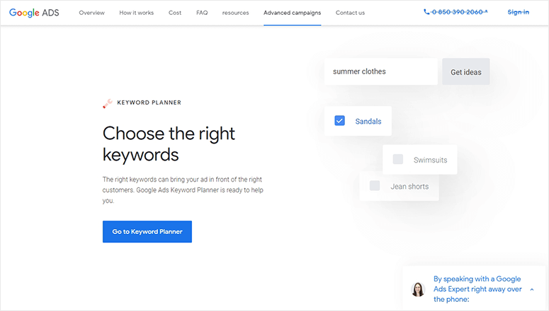The height and width of the screenshot is (311, 549).
Task: Expand the Google Ads Expert chat chevron
Action: [532, 289]
